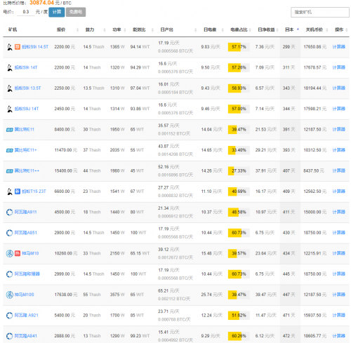
Task: Click the Whatsminer logo beside 神马M10S
Action: 9,295
